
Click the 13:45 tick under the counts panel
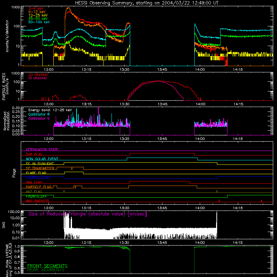(162, 70)
